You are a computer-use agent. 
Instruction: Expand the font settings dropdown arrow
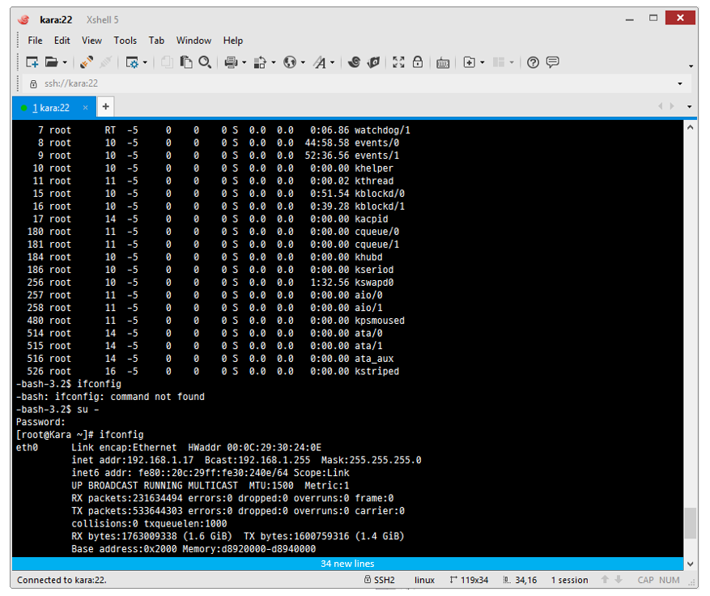pos(332,62)
